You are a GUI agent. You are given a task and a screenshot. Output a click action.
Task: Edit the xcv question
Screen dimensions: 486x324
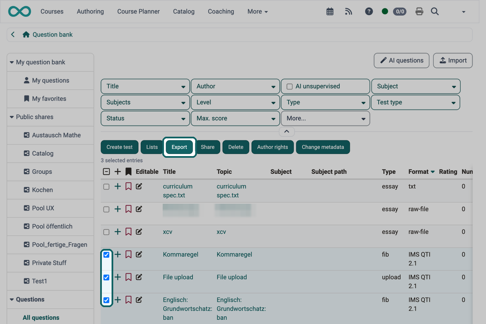(139, 232)
